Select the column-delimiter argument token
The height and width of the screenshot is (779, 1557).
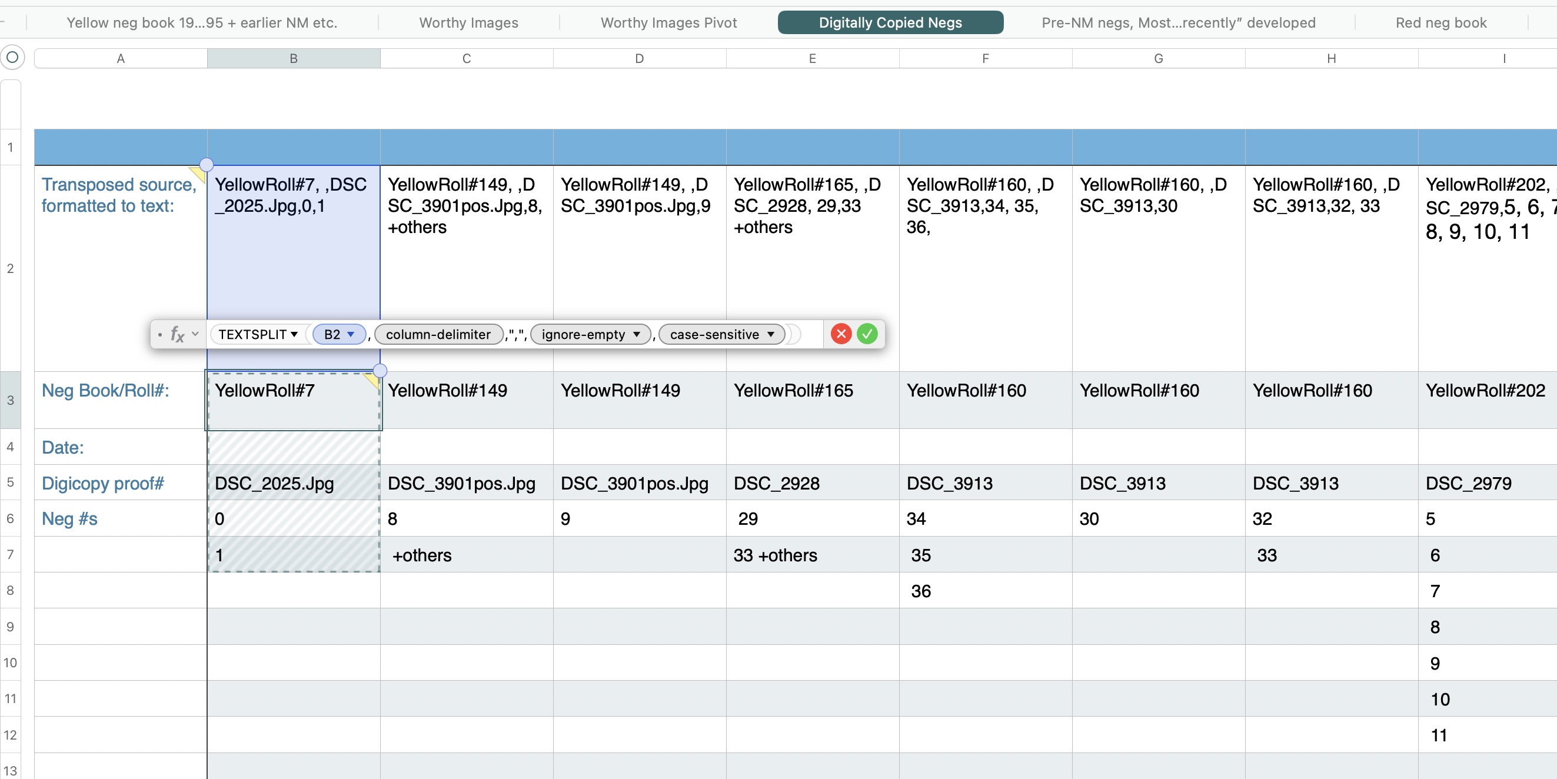pyautogui.click(x=438, y=334)
